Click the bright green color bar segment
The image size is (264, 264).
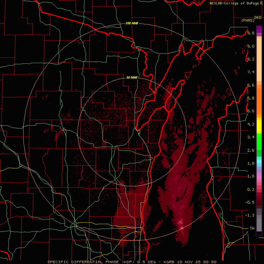click(x=259, y=142)
